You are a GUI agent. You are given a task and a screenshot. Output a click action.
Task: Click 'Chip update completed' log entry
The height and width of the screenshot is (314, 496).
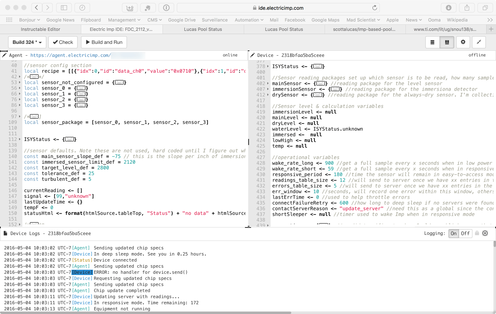[122, 290]
